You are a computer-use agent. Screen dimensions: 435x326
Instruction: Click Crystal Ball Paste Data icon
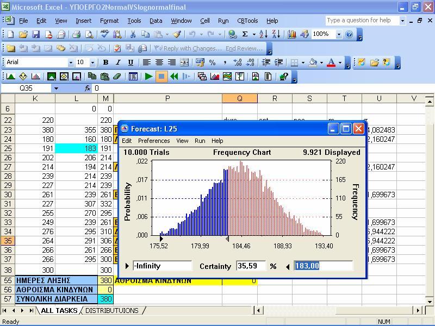coord(104,76)
